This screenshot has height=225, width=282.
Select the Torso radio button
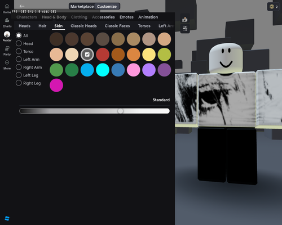click(19, 51)
